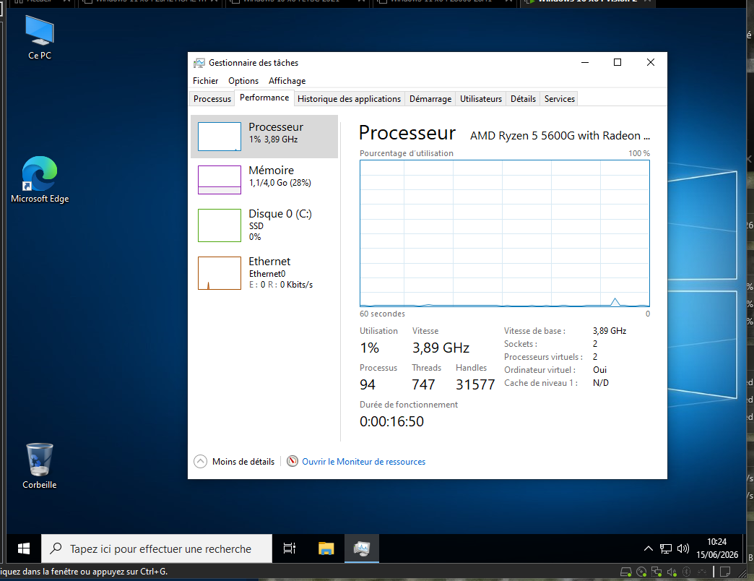Click the Windows Start button

tap(23, 548)
